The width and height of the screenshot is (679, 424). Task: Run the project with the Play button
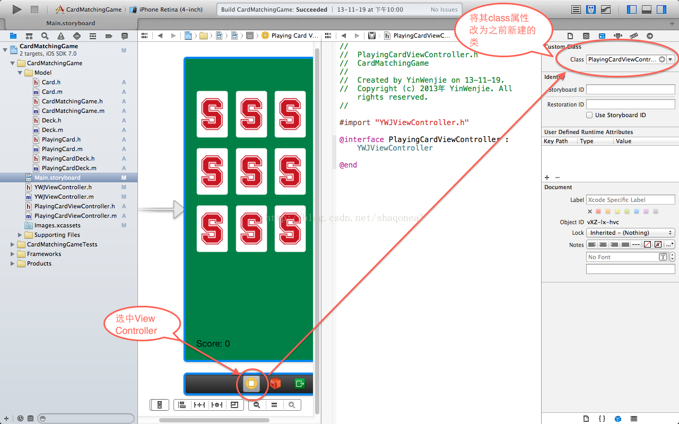coord(17,9)
